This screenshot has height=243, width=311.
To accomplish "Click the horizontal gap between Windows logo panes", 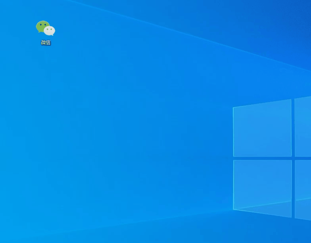I will [262, 158].
